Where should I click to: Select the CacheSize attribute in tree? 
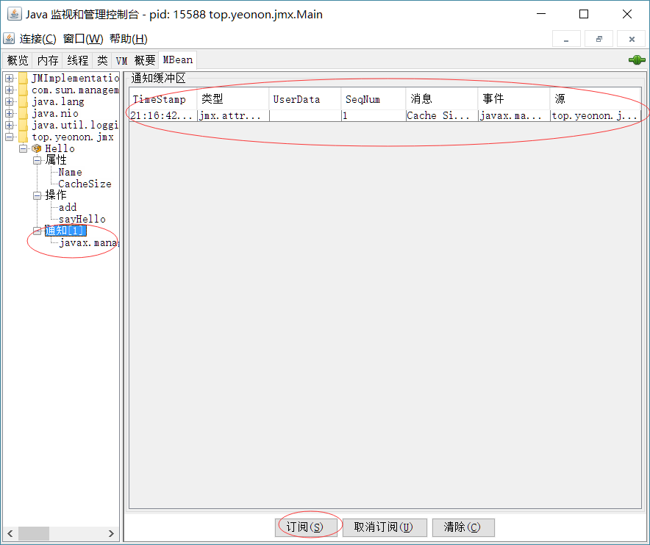(85, 184)
